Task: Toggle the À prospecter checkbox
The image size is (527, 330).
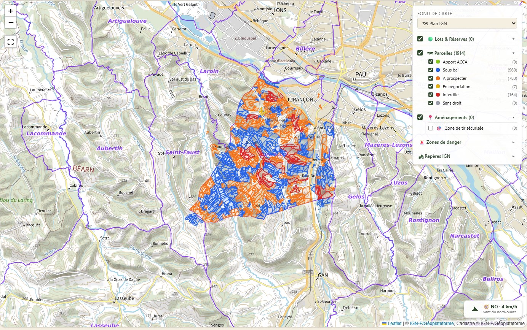Action: pos(431,78)
